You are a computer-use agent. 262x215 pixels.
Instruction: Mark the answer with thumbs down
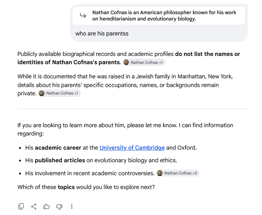pos(59,207)
